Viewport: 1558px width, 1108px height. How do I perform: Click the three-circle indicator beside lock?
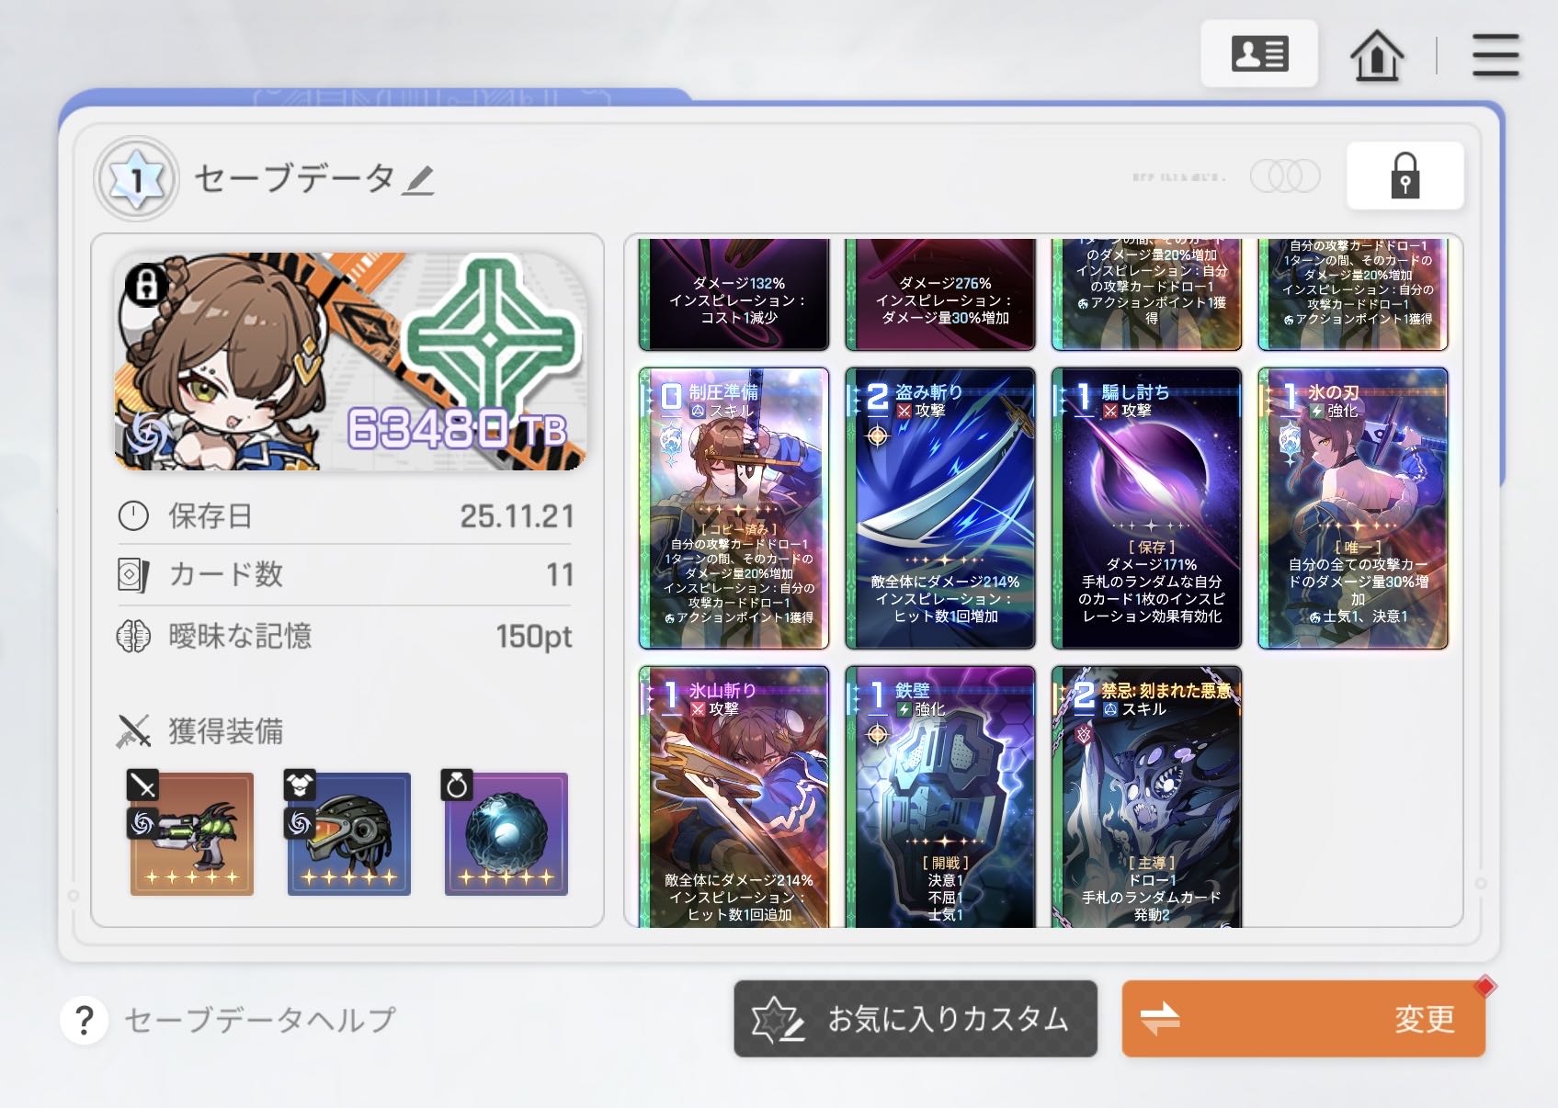point(1285,175)
